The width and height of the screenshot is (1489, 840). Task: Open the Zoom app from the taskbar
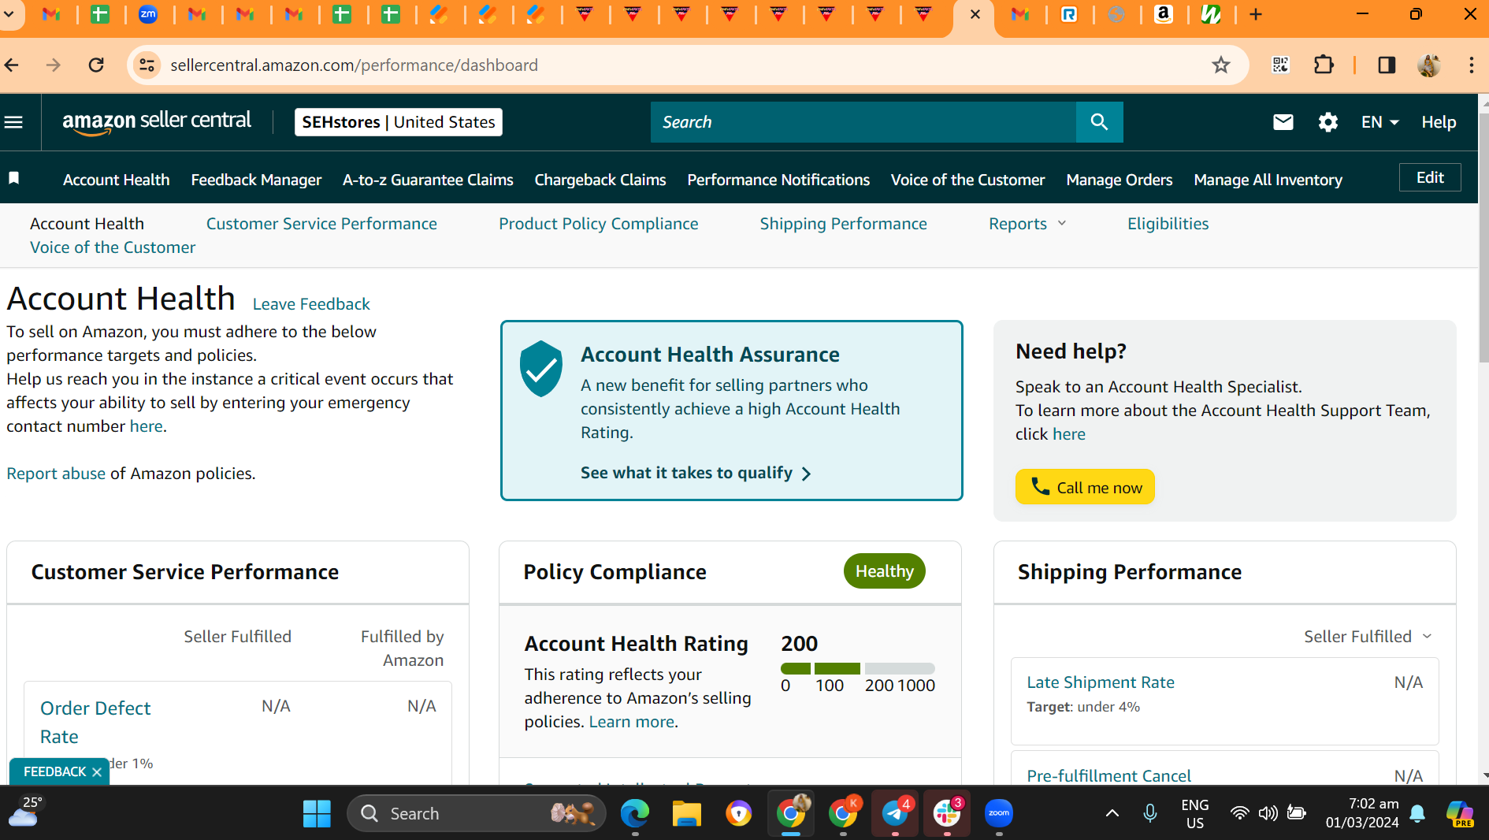(999, 813)
